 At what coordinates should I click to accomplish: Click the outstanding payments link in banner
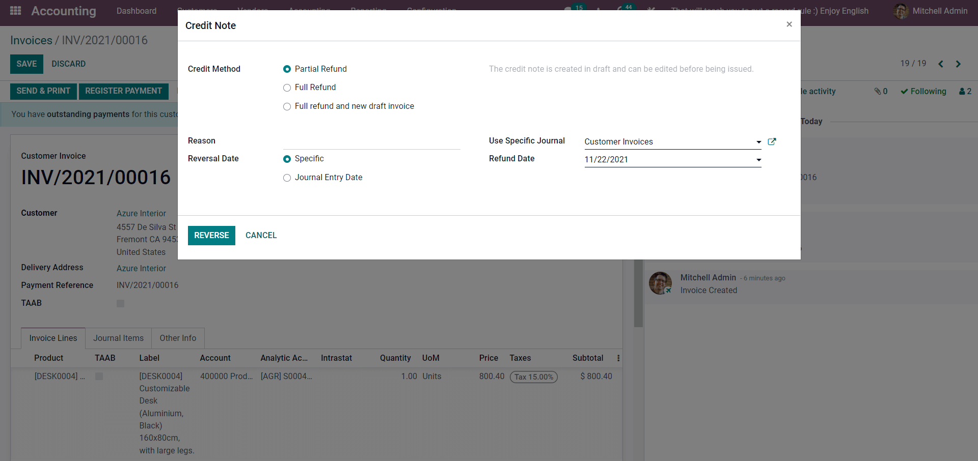click(x=88, y=114)
